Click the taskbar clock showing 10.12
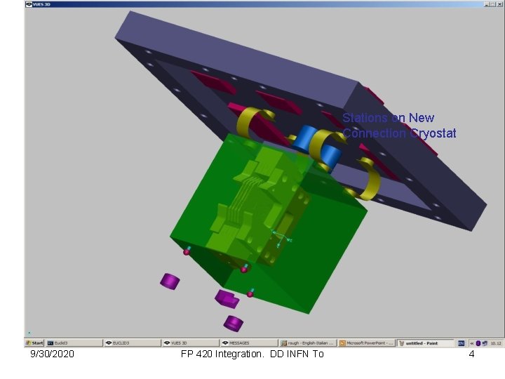Screen dimensions: 505x379 pyautogui.click(x=496, y=343)
